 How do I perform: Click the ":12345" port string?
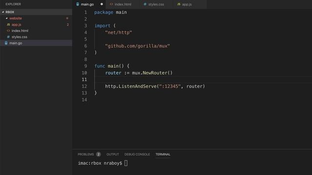coord(170,87)
